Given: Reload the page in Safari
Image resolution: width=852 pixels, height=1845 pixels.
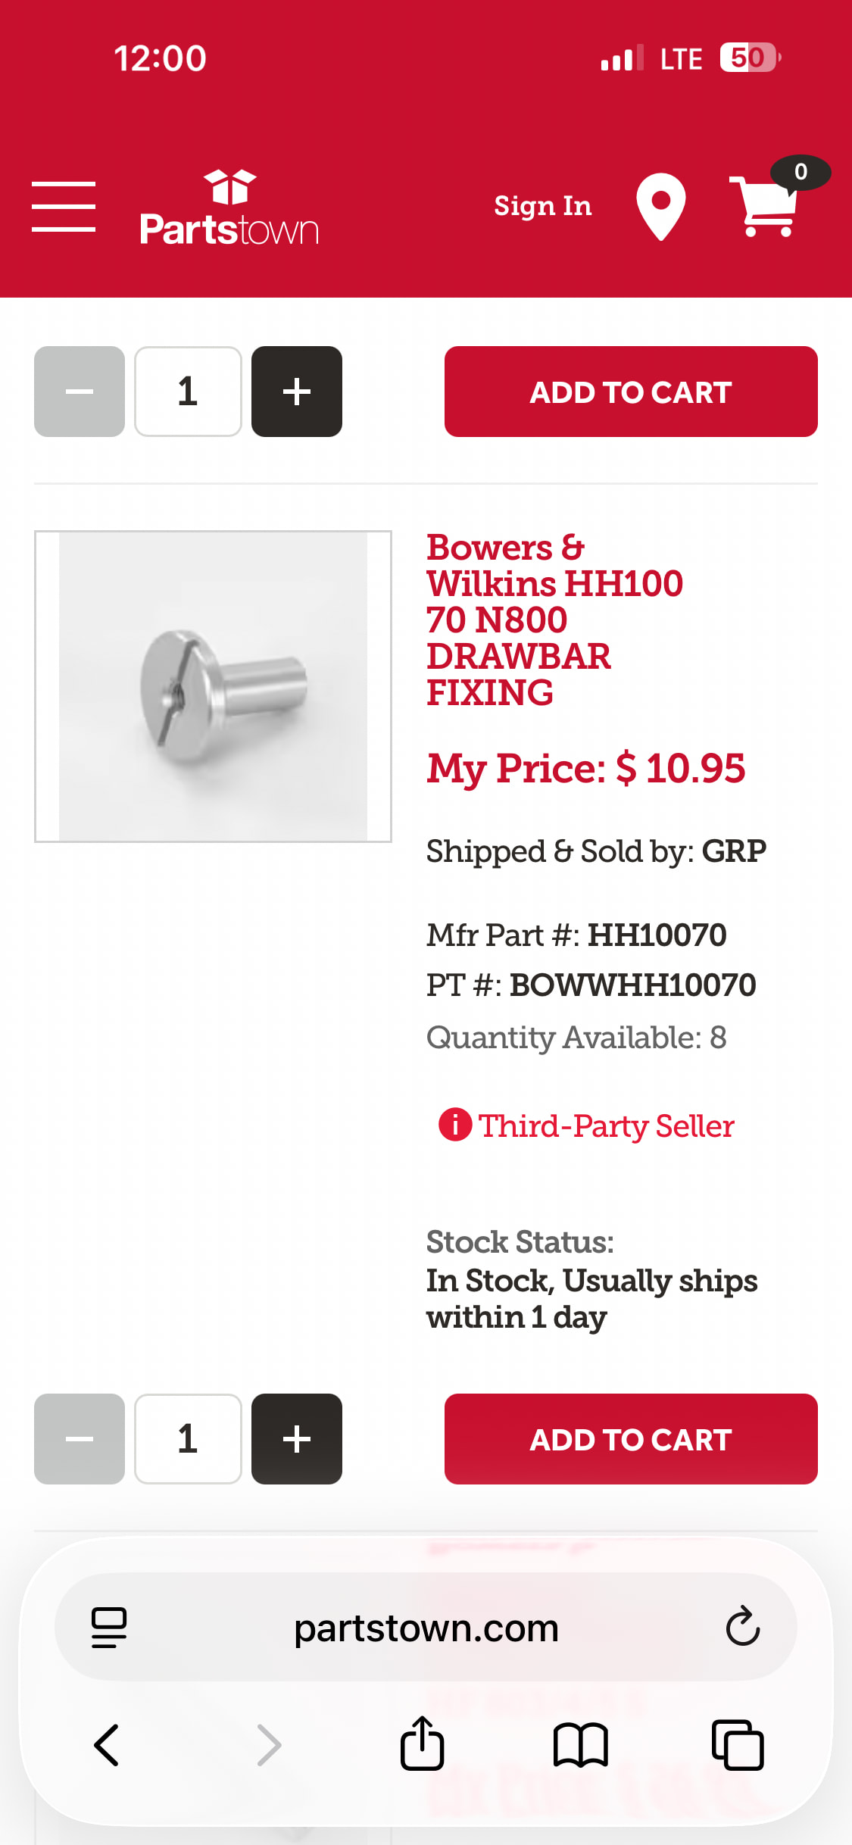Looking at the screenshot, I should point(742,1626).
